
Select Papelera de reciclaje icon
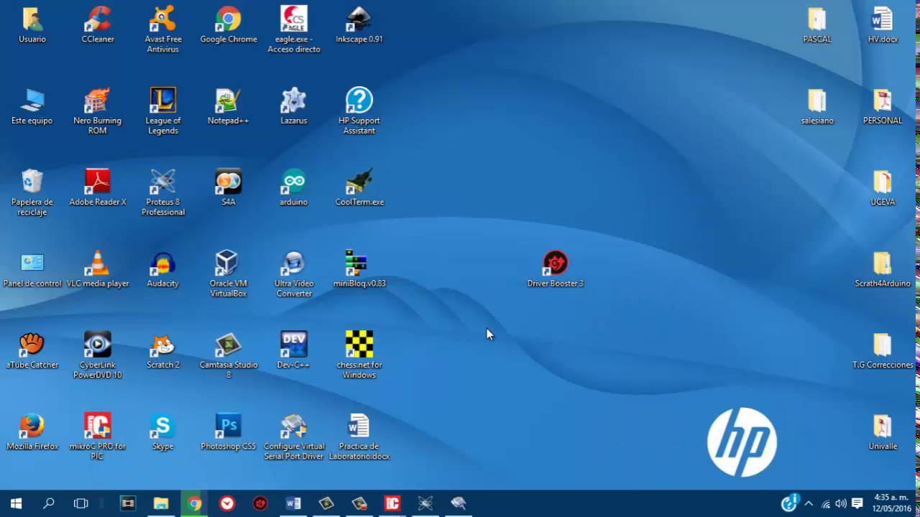(x=32, y=192)
